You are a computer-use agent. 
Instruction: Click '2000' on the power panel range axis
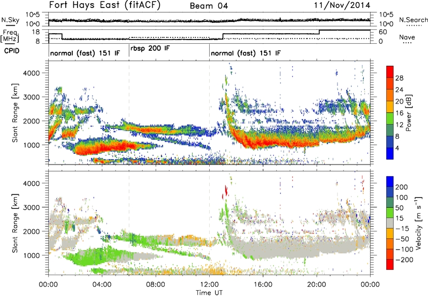(31, 121)
